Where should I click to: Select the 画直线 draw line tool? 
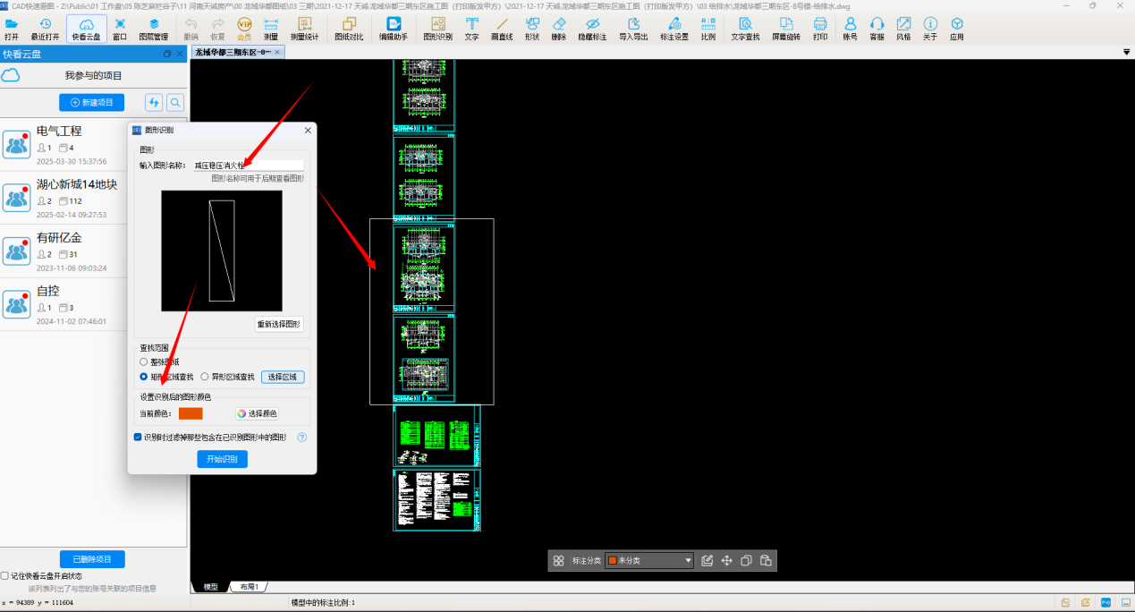pos(502,29)
